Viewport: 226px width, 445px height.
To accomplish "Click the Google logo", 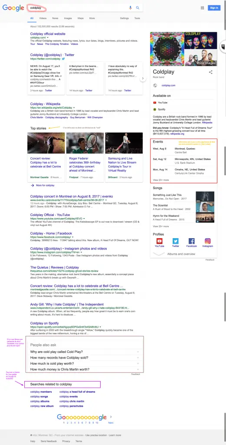I will (x=13, y=8).
